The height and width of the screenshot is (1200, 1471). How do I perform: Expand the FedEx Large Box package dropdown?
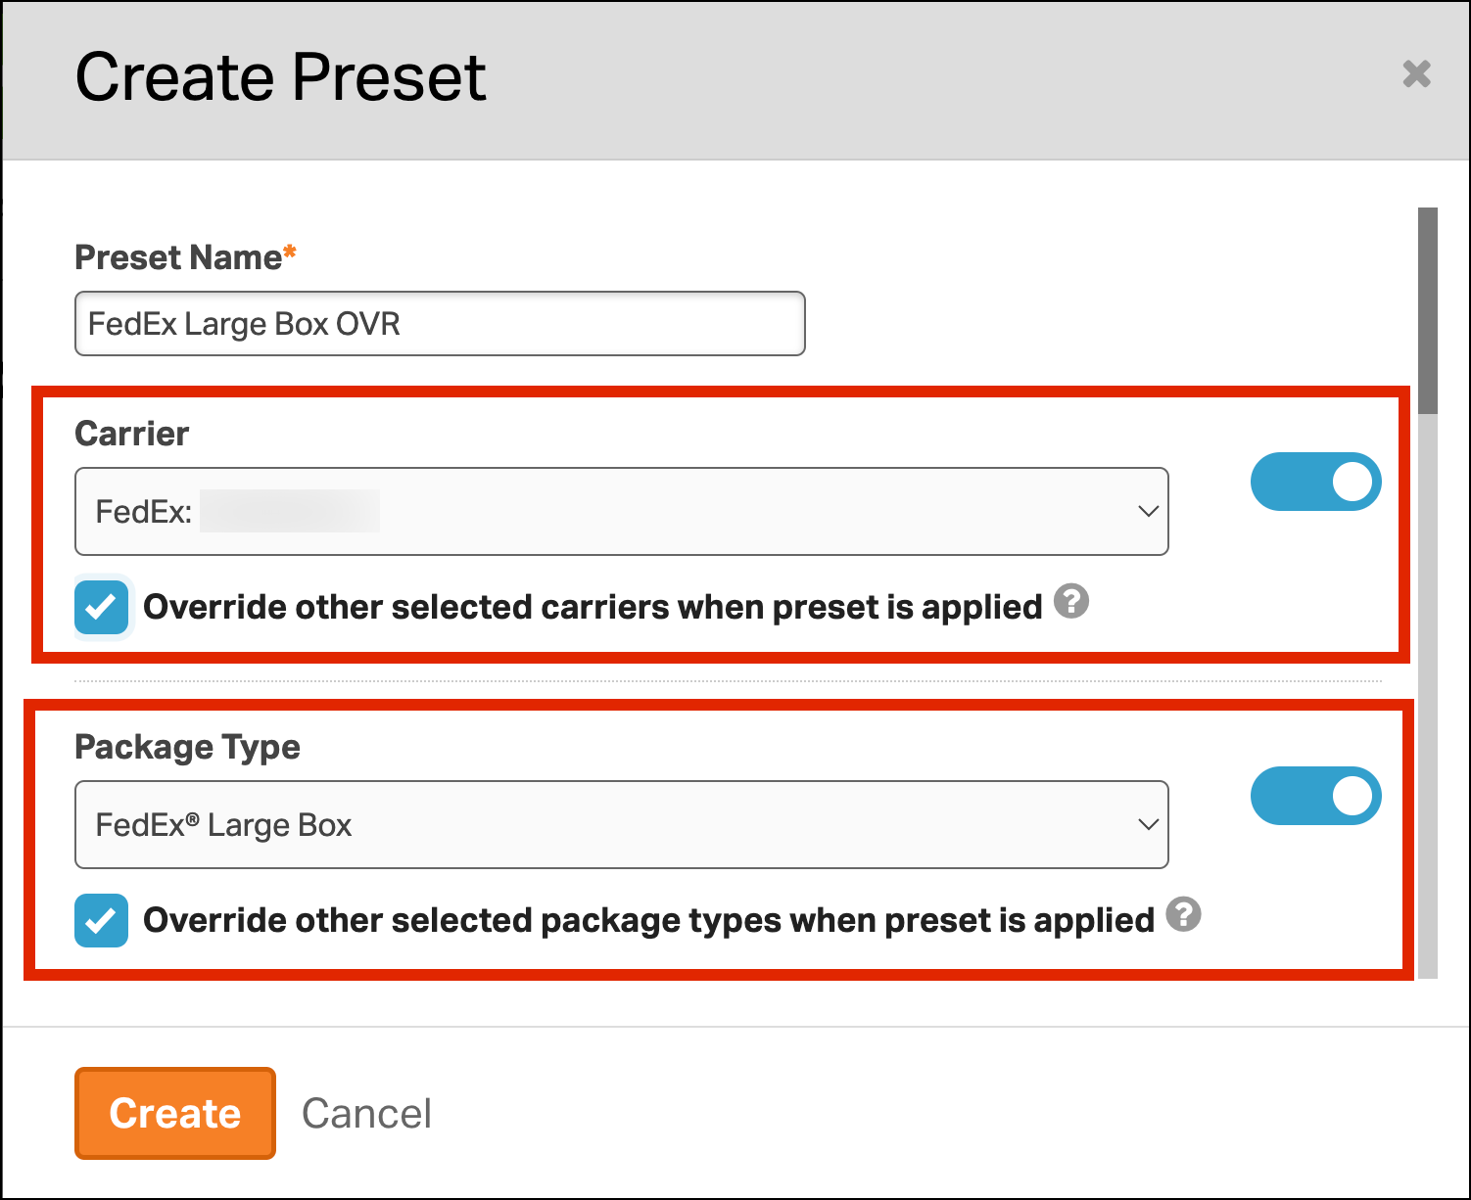point(621,824)
